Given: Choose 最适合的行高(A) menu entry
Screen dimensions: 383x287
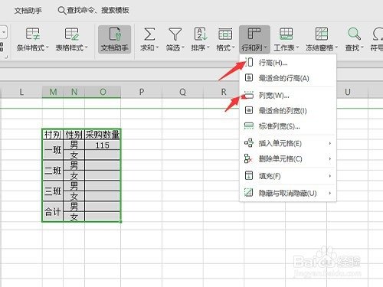Looking at the screenshot, I should pos(288,78).
